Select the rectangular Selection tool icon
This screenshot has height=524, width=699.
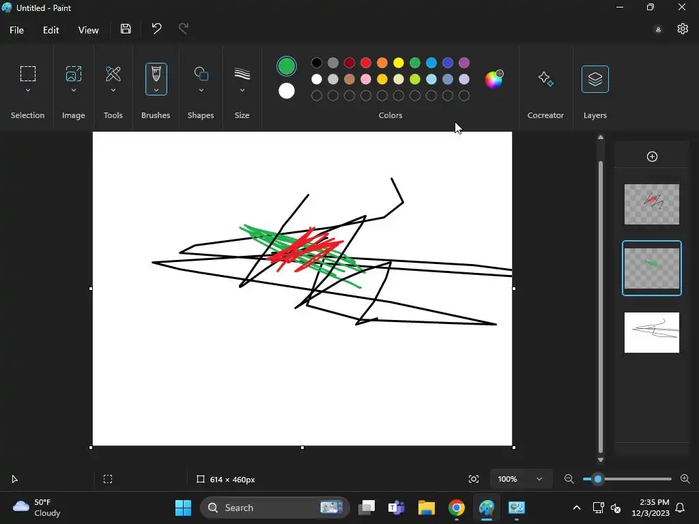27,74
